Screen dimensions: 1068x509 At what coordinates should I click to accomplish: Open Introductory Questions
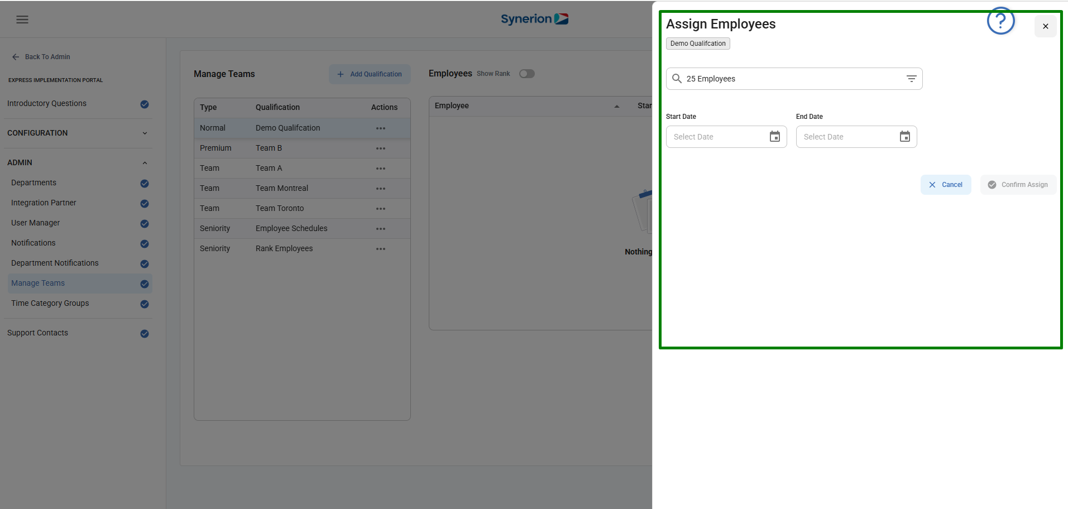tap(47, 103)
